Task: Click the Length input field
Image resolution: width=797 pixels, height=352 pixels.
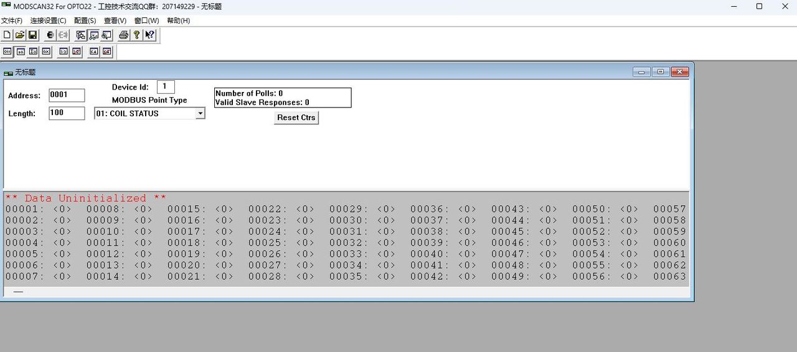Action: point(67,113)
